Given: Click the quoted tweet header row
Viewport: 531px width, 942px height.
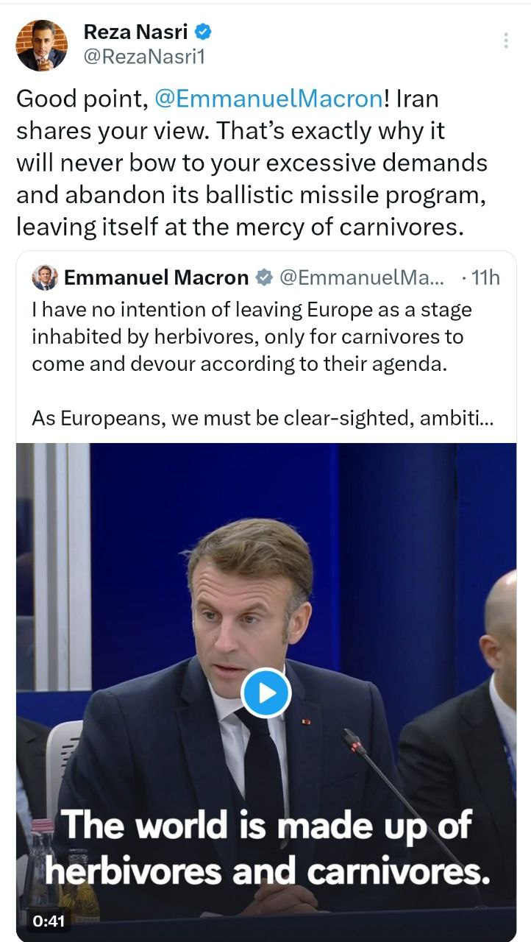Looking at the screenshot, I should [x=265, y=277].
